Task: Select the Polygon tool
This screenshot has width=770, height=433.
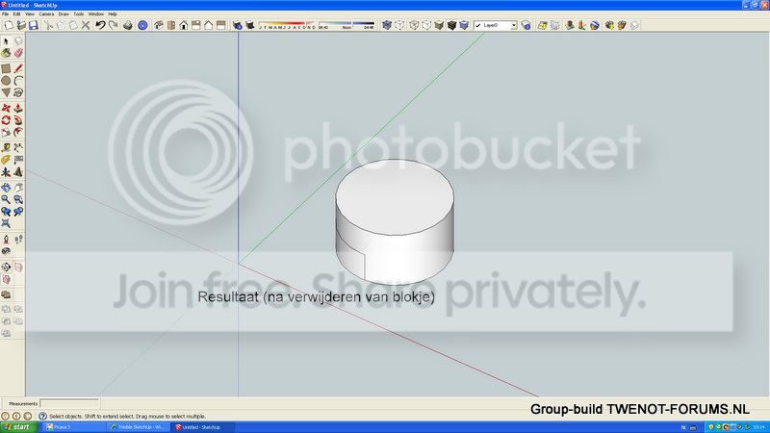Action: tap(6, 92)
